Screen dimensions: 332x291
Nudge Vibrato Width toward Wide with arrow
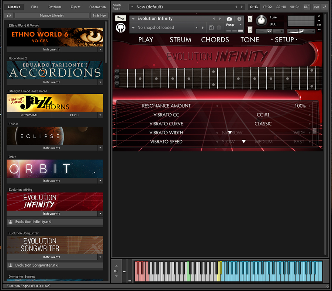tap(310, 133)
